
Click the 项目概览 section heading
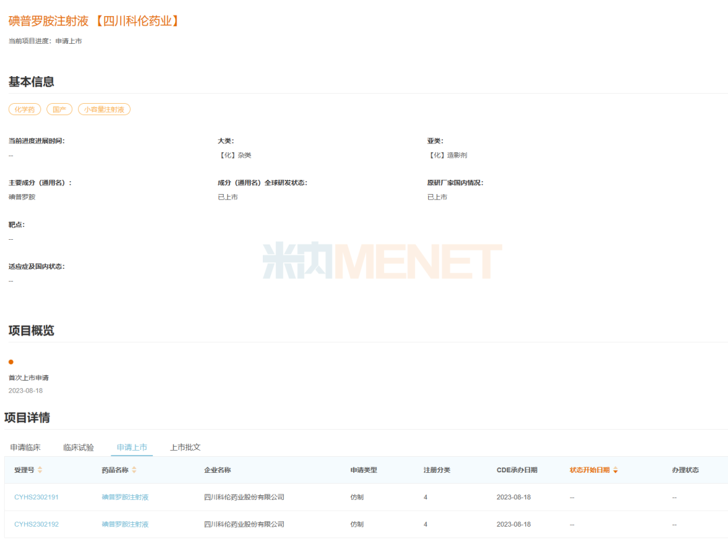point(31,331)
